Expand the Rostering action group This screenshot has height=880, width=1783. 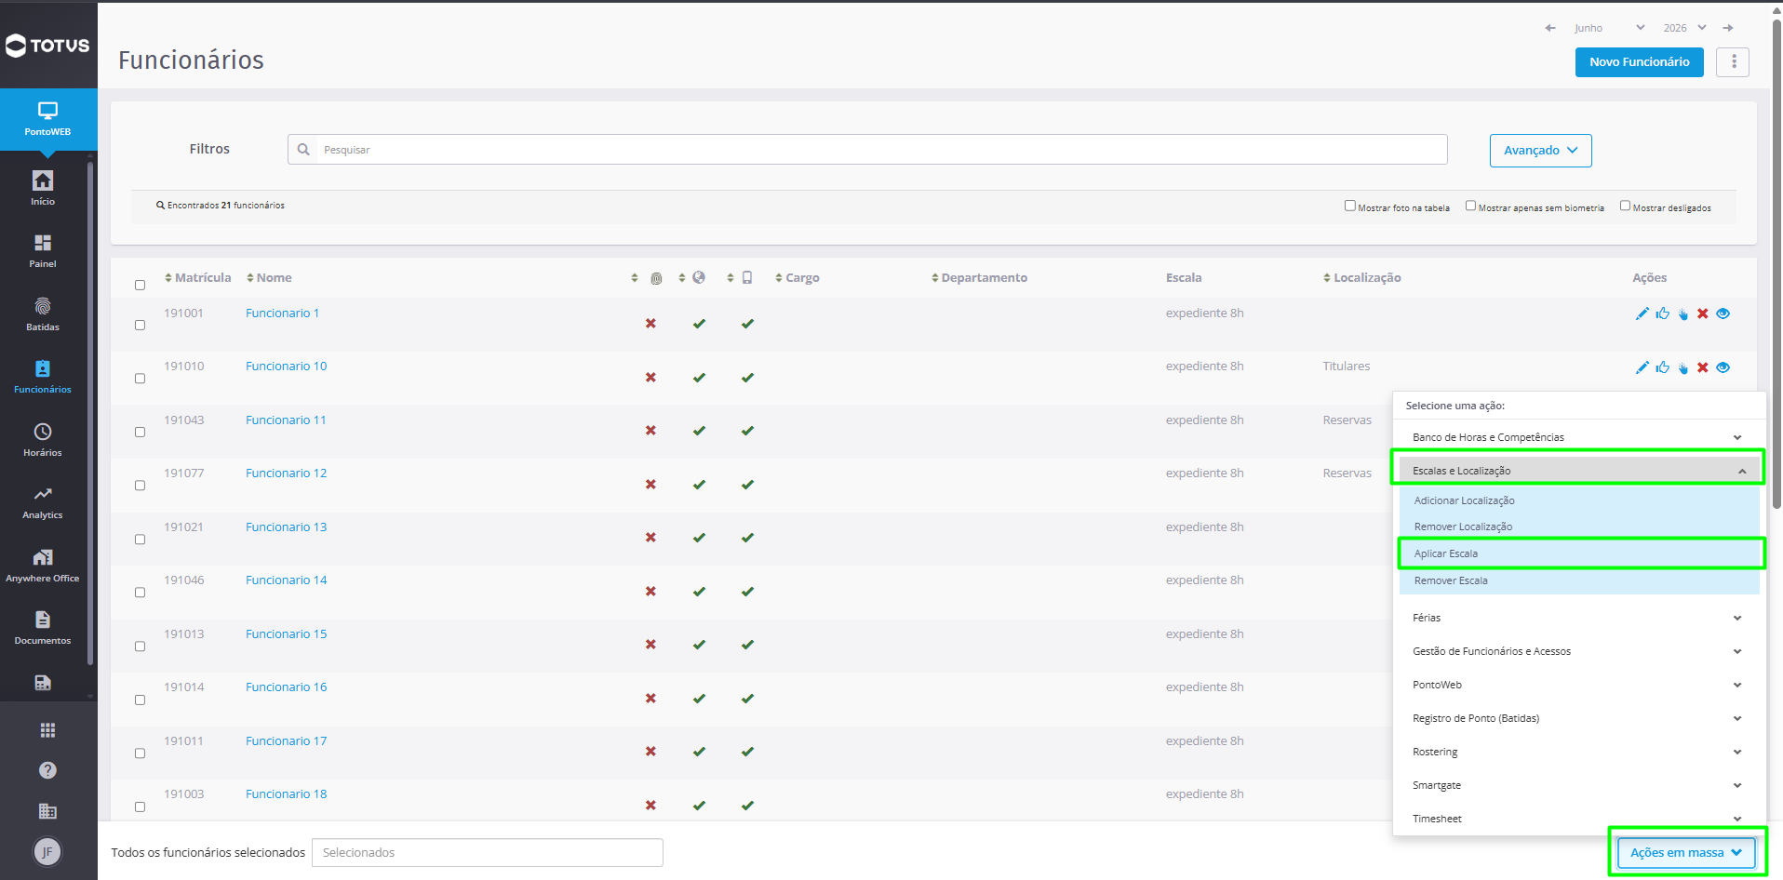(x=1579, y=752)
